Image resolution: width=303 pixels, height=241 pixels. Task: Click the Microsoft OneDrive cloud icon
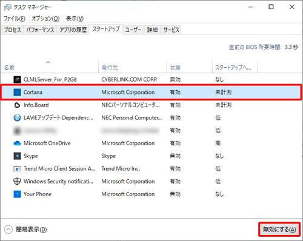(17, 144)
